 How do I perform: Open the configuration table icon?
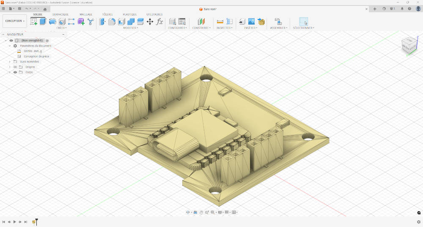click(x=182, y=22)
